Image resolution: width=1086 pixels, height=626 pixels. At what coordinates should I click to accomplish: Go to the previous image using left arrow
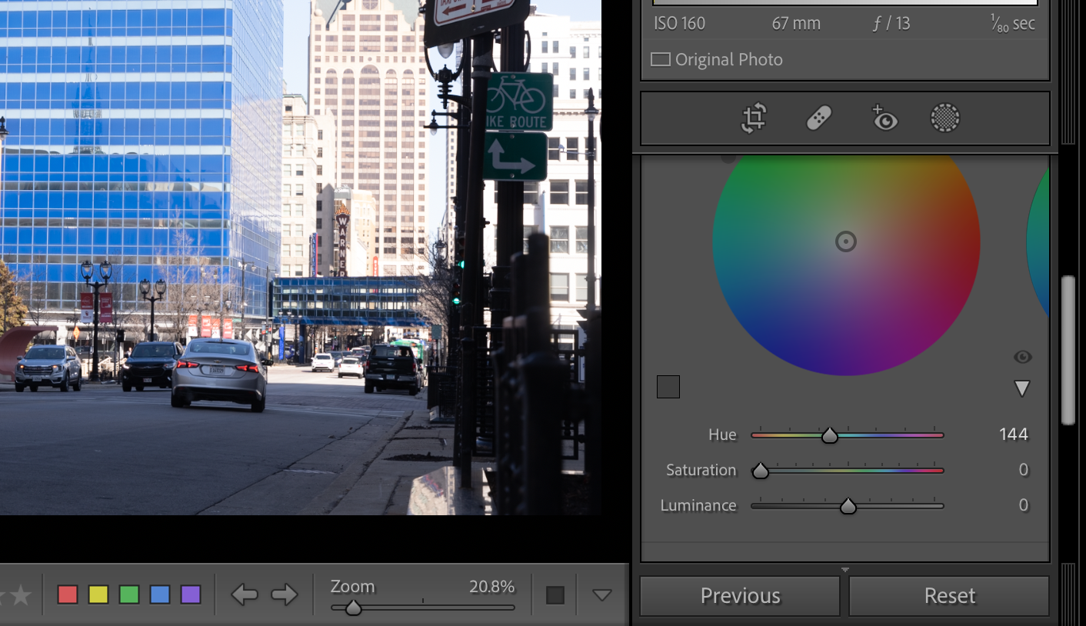(x=244, y=594)
